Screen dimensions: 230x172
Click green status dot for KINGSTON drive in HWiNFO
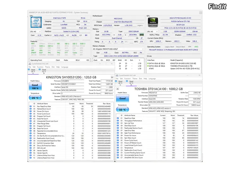tap(148, 63)
